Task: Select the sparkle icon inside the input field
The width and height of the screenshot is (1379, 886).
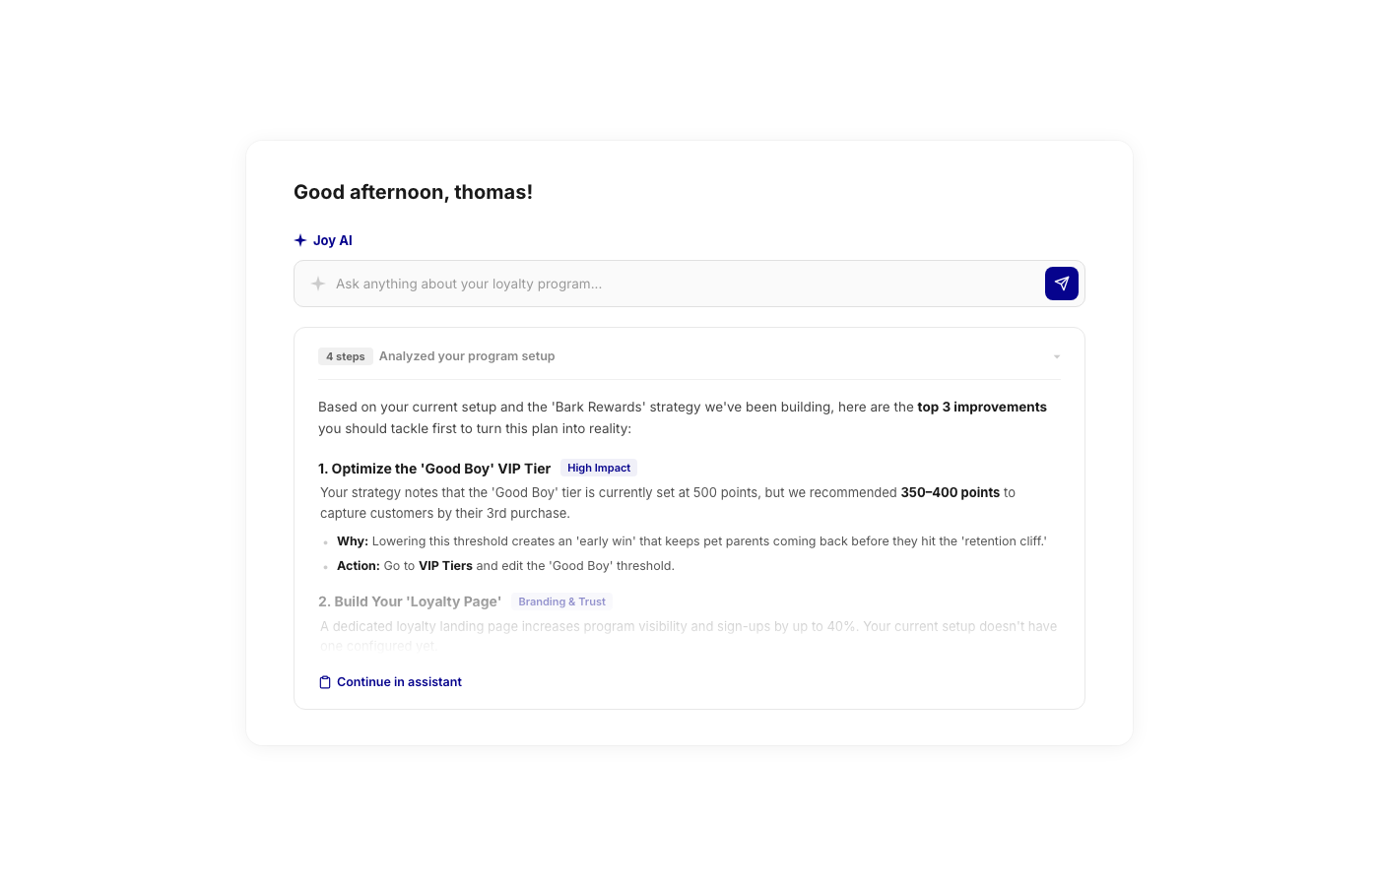Action: click(x=318, y=284)
